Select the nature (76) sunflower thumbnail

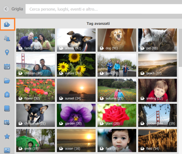(76, 65)
